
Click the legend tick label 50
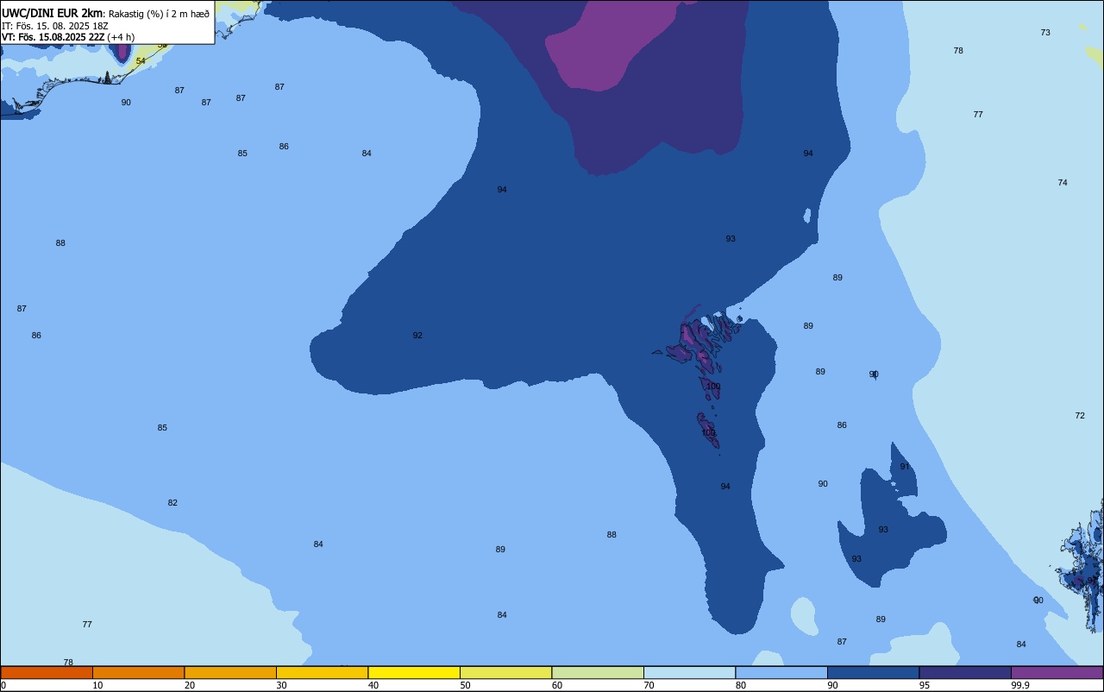pyautogui.click(x=466, y=685)
